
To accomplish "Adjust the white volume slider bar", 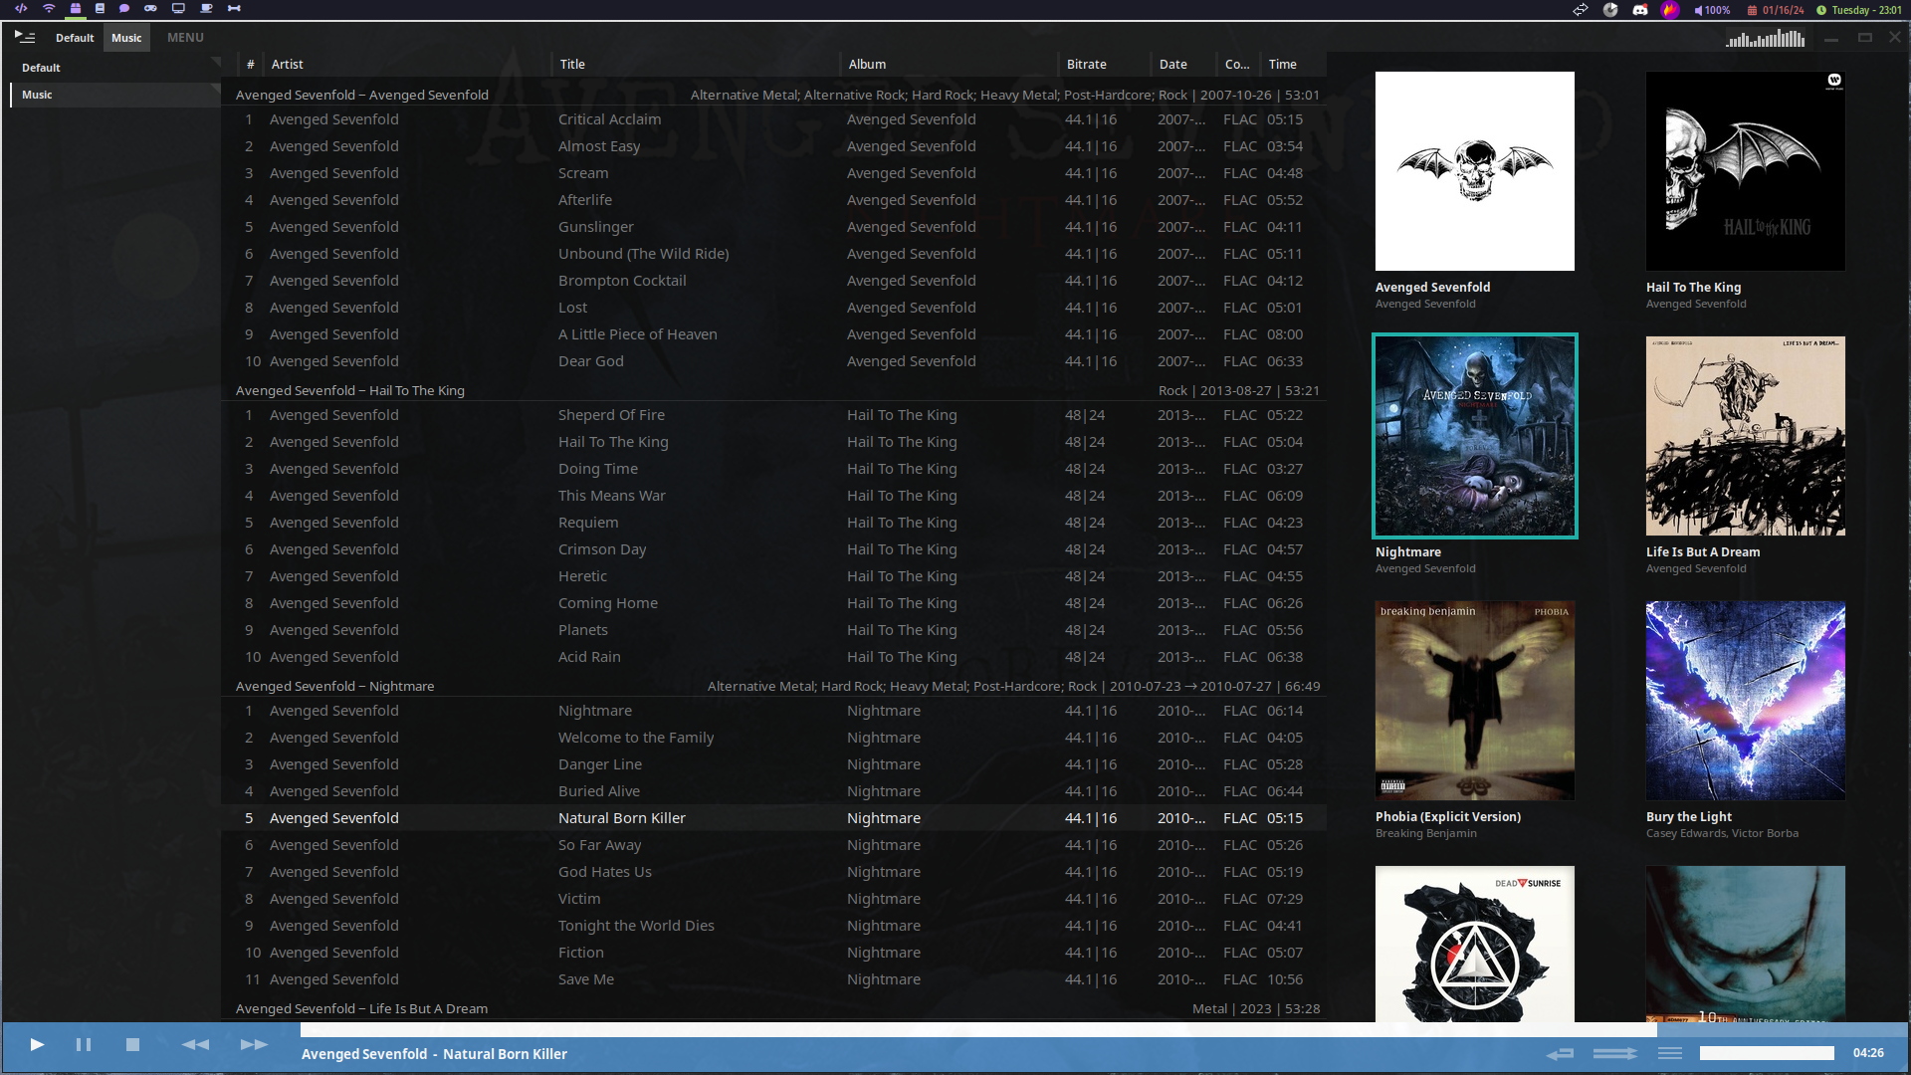I will point(1766,1053).
